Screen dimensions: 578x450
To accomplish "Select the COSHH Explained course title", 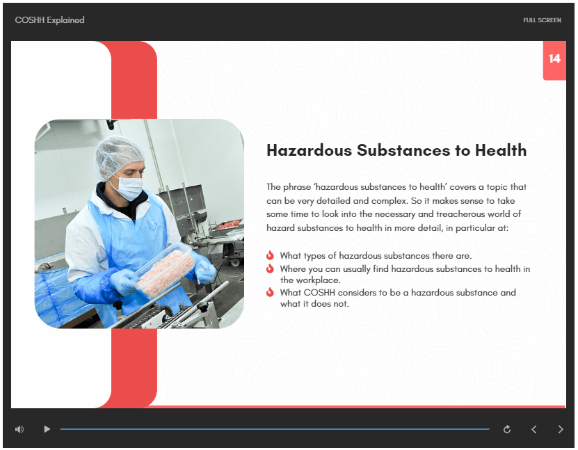I will tap(49, 20).
